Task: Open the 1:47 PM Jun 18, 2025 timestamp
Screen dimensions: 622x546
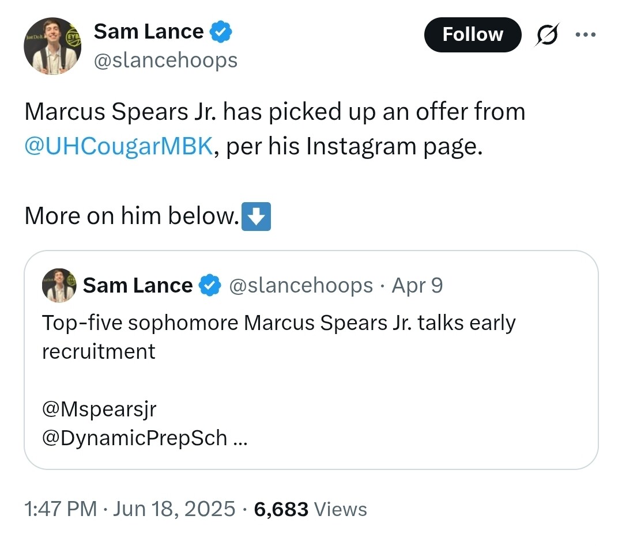Action: coord(130,509)
